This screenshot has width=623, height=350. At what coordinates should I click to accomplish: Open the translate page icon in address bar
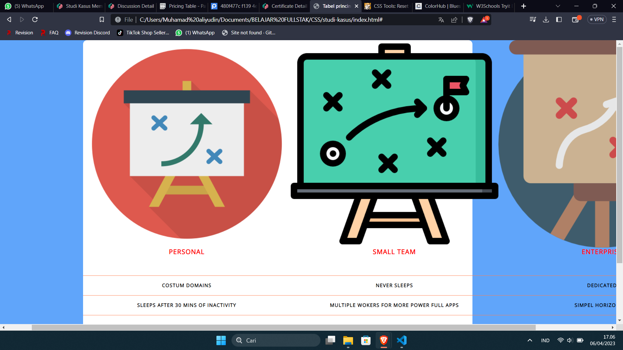(x=441, y=19)
